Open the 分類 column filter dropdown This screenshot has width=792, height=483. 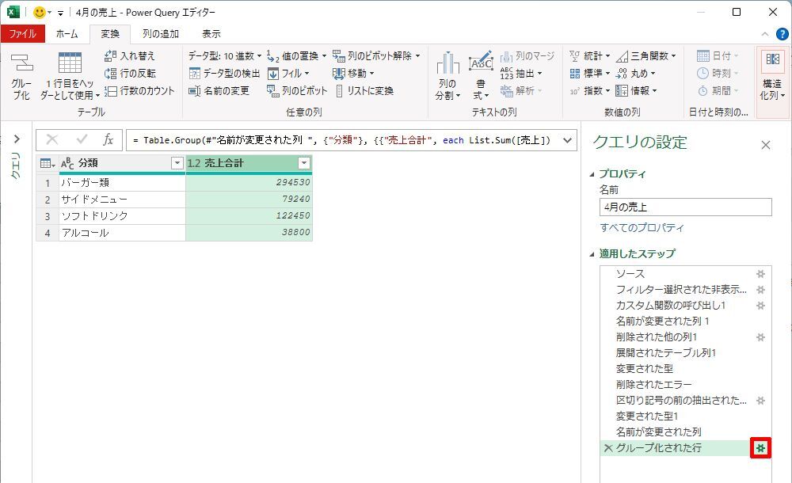point(177,163)
